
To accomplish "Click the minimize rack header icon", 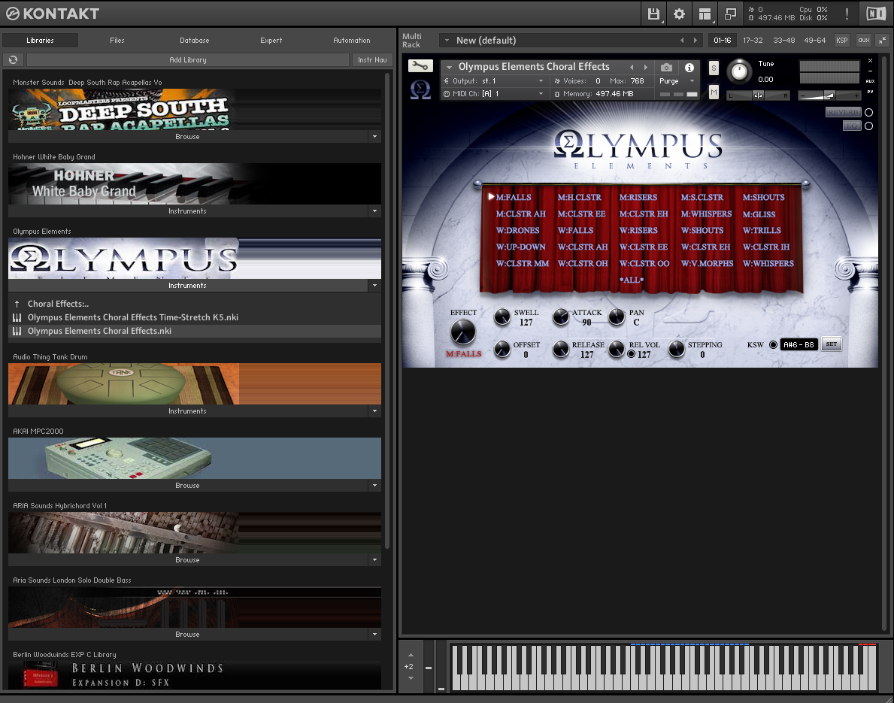I will click(882, 41).
